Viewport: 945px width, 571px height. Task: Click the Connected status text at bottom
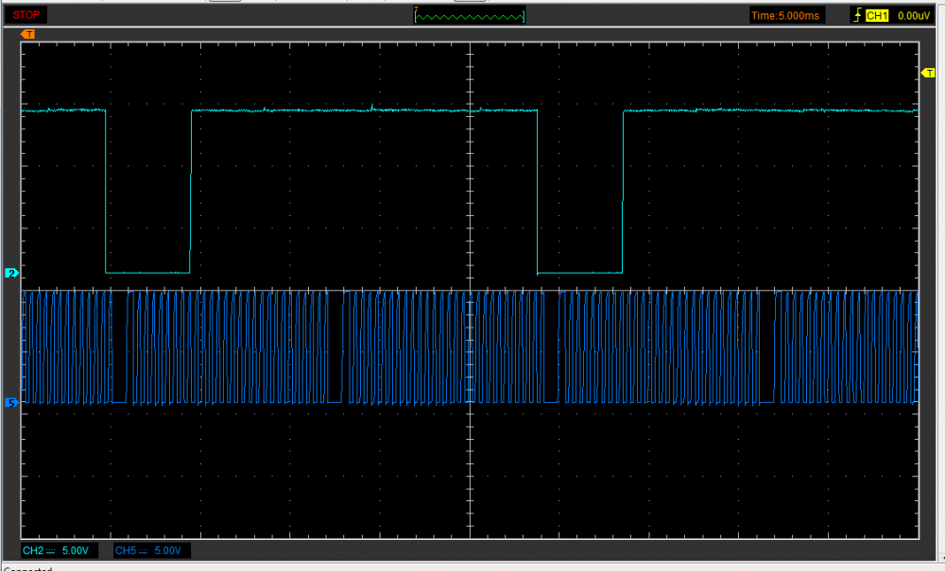pyautogui.click(x=28, y=568)
